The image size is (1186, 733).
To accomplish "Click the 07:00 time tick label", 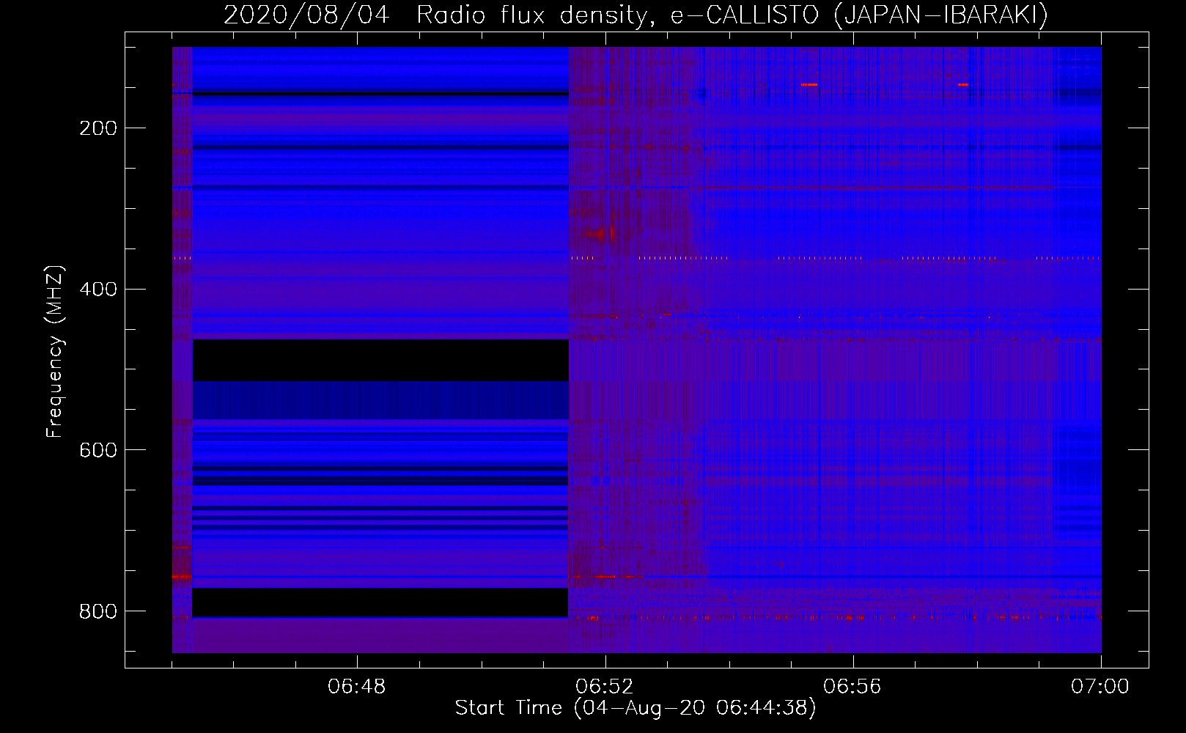I will click(x=1100, y=687).
